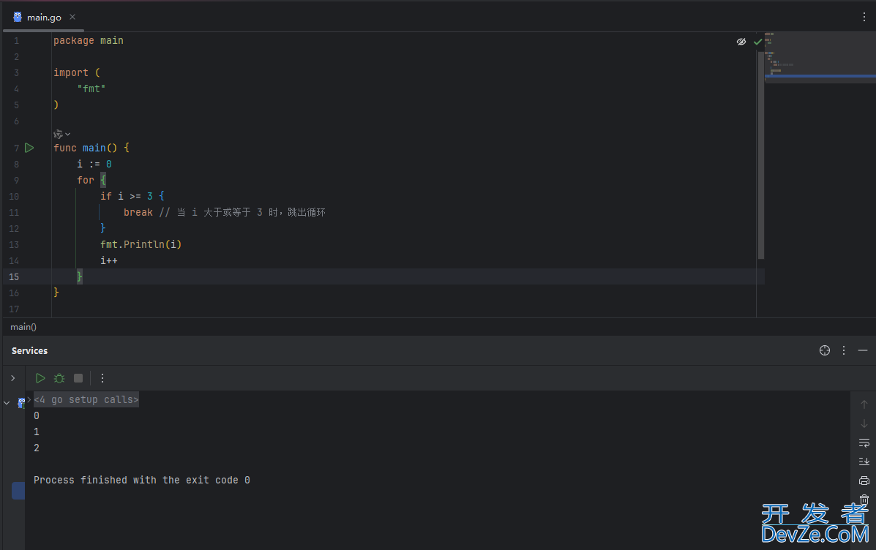Open the AI actions dropdown above func main
The image size is (876, 550).
tap(61, 134)
